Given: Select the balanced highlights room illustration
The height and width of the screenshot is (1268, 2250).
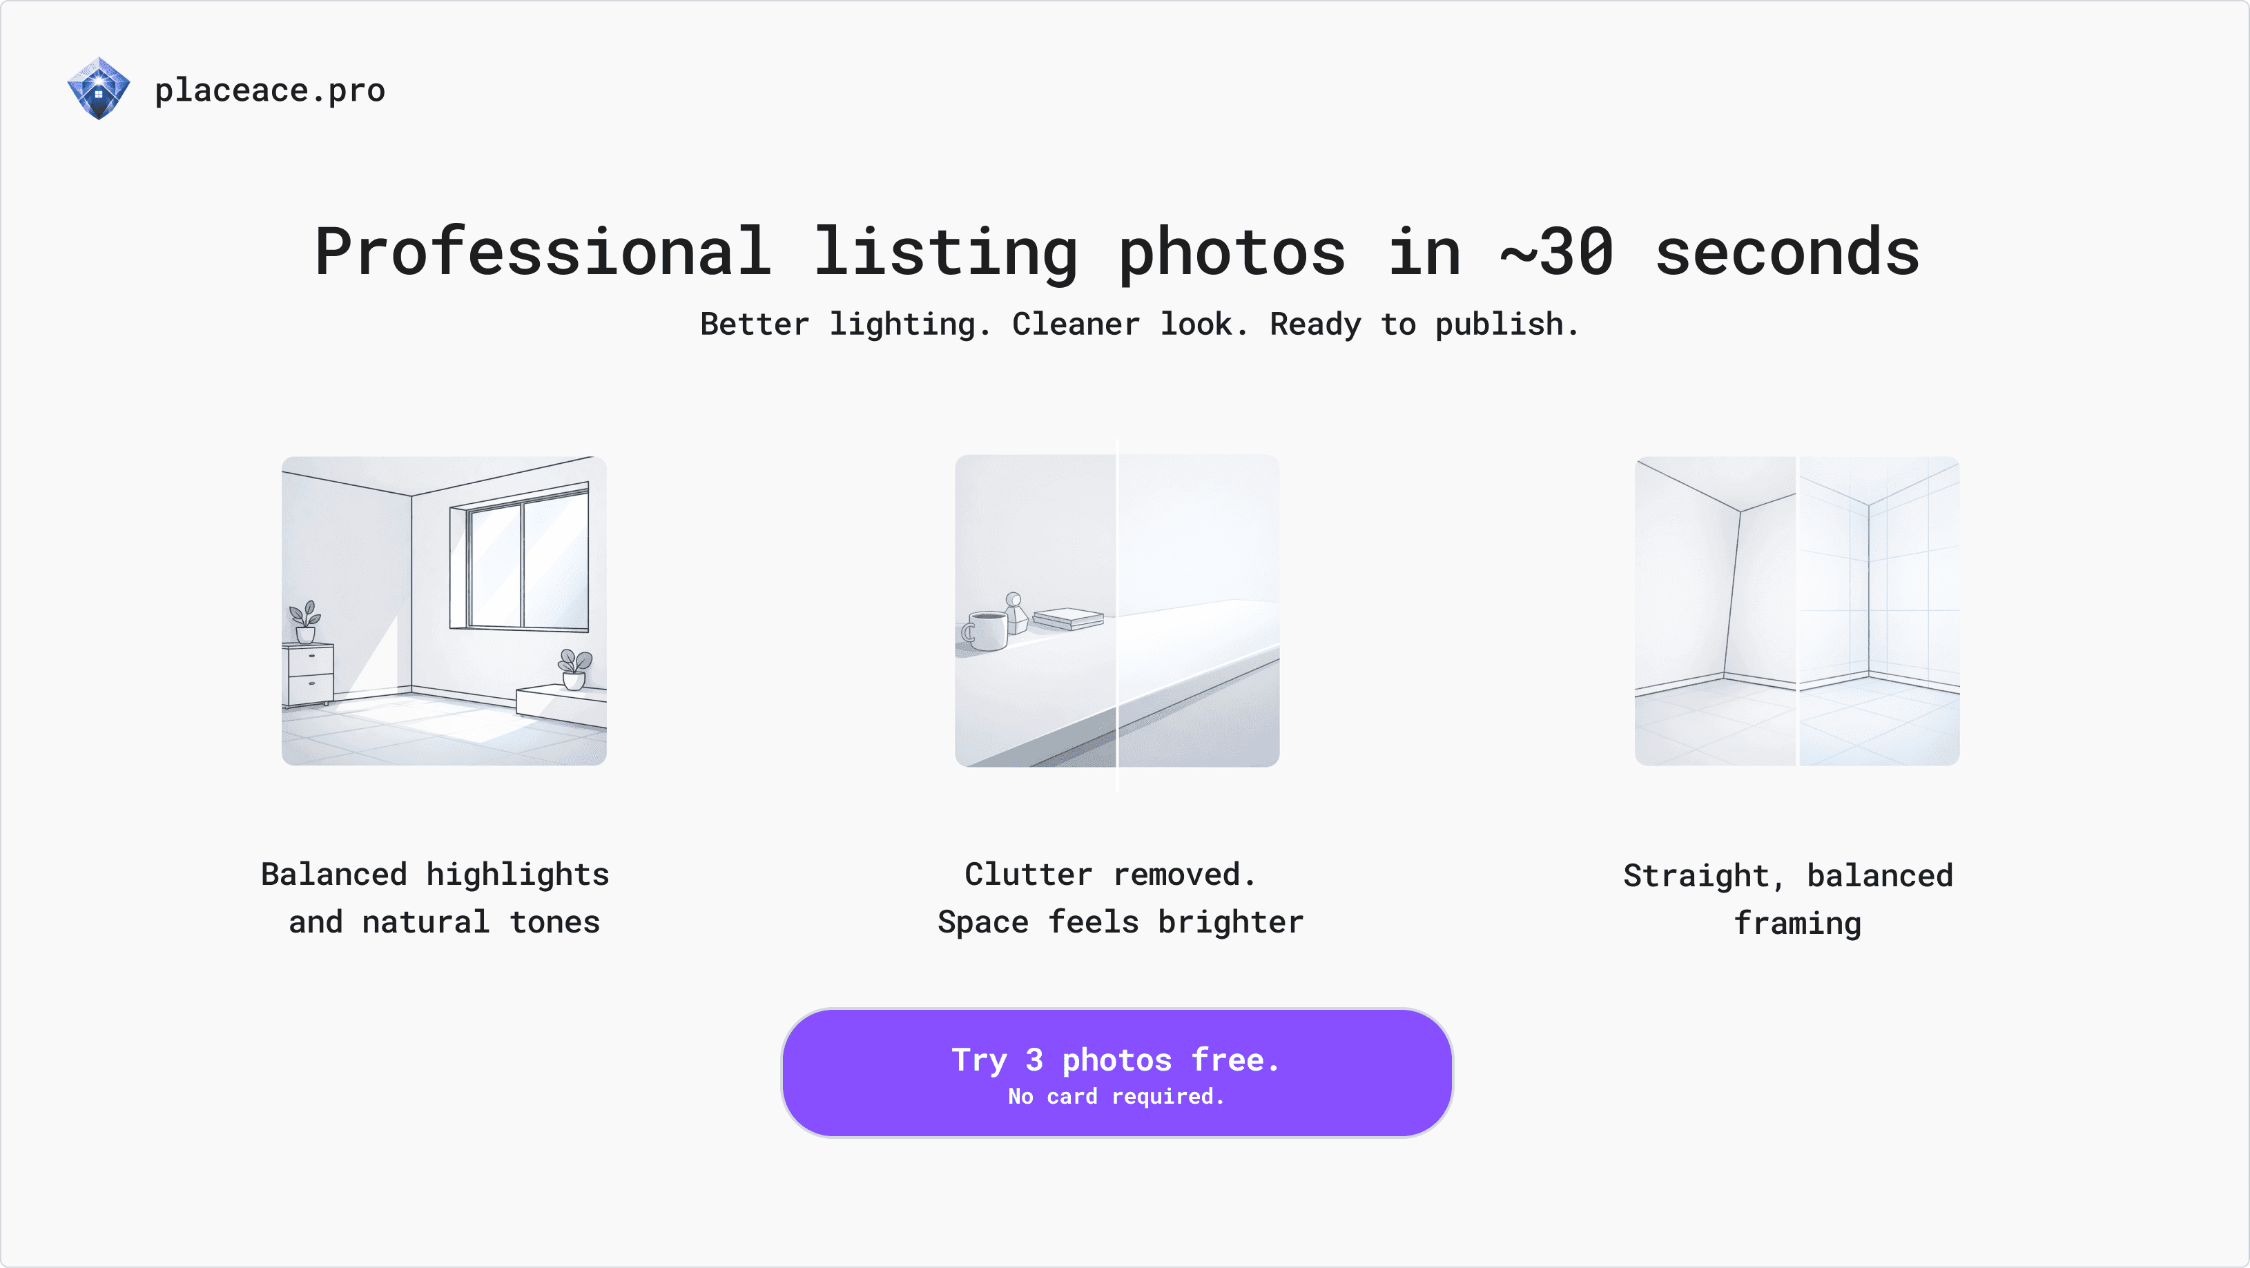Looking at the screenshot, I should (x=444, y=612).
